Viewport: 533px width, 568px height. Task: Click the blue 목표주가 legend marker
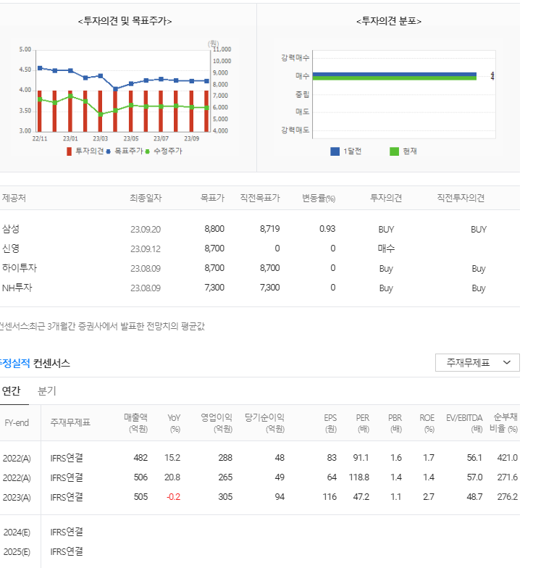tap(108, 152)
